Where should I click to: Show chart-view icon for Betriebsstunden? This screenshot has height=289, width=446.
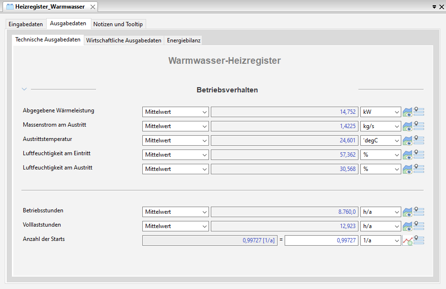[x=407, y=212]
